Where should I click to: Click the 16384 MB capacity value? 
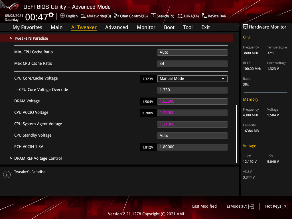coord(251,131)
